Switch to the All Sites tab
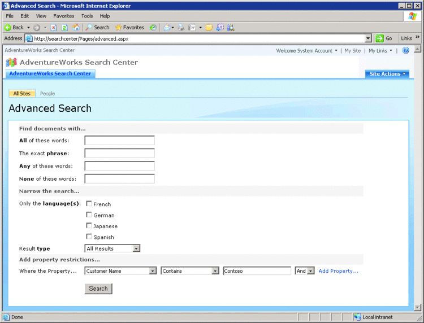This screenshot has width=424, height=323. [22, 93]
